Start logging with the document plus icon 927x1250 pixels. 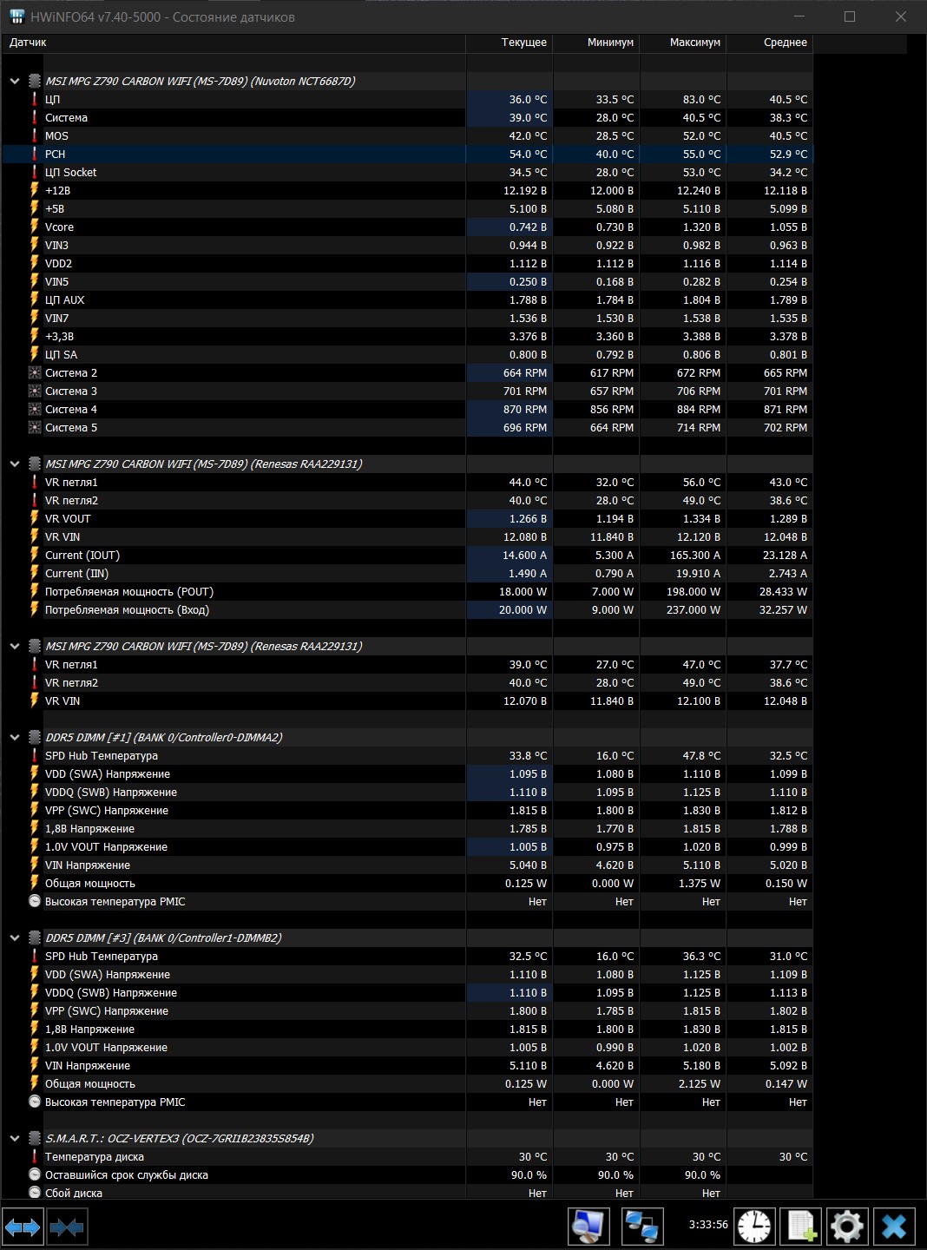pos(800,1227)
